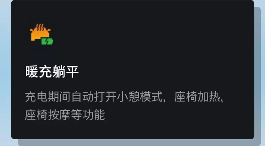Click the green charging battery badge
The image size is (265, 146).
pyautogui.click(x=47, y=41)
